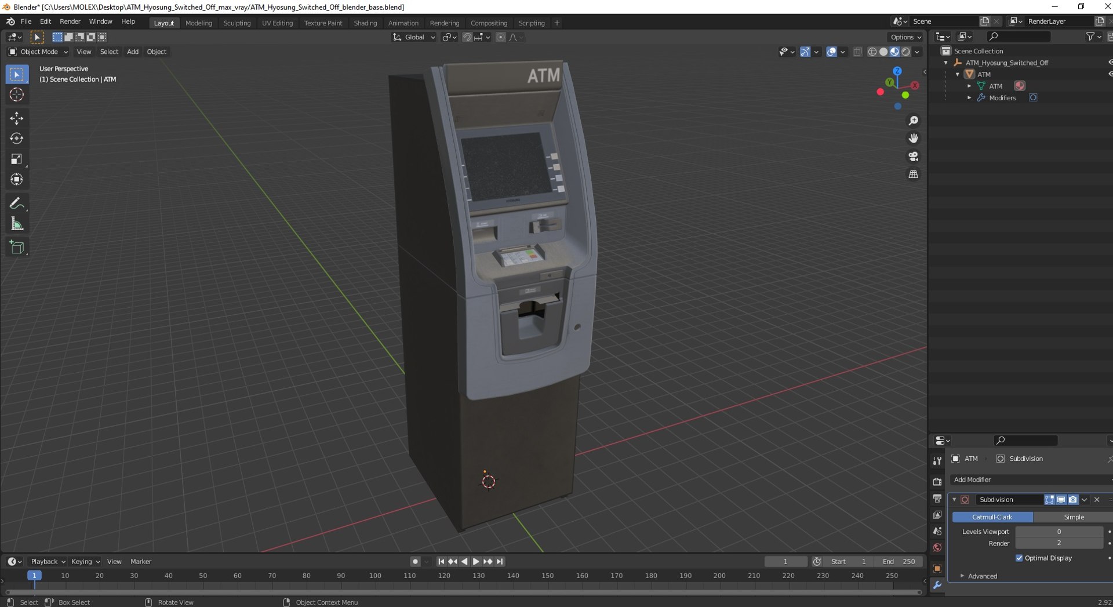Select Simple subdivision type

click(x=1073, y=517)
